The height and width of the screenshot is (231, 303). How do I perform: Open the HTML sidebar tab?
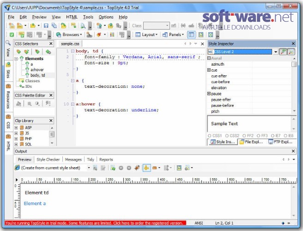[x=8, y=143]
